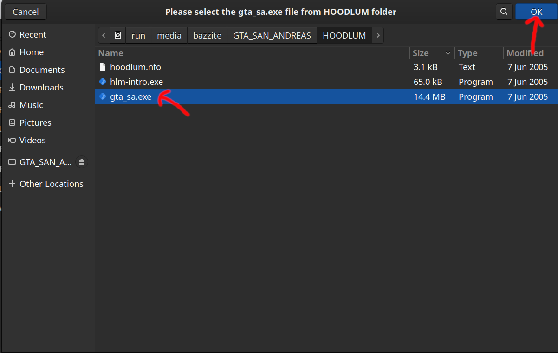
Task: Sort files by the Modified column
Action: (531, 53)
